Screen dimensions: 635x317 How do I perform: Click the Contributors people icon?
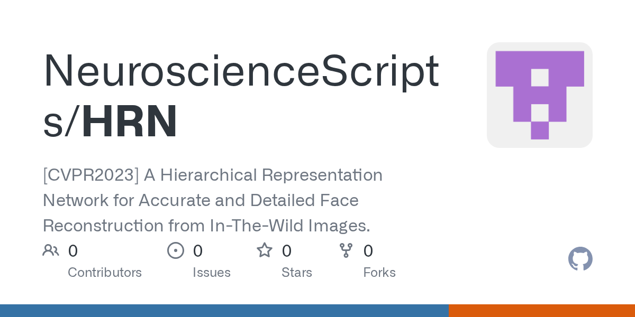pos(51,250)
